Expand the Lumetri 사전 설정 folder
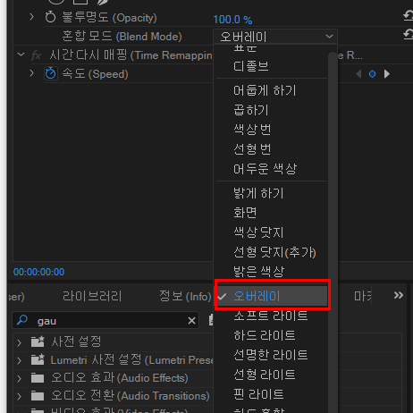This screenshot has height=413, width=413. pyautogui.click(x=20, y=361)
